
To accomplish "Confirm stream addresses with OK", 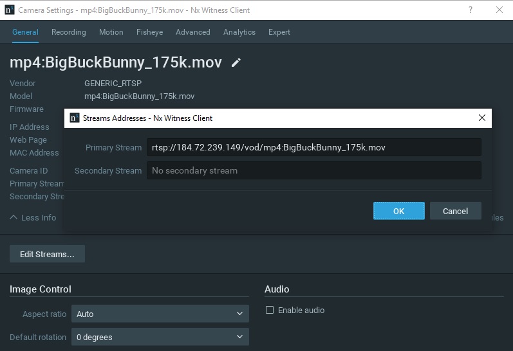I will pyautogui.click(x=399, y=211).
